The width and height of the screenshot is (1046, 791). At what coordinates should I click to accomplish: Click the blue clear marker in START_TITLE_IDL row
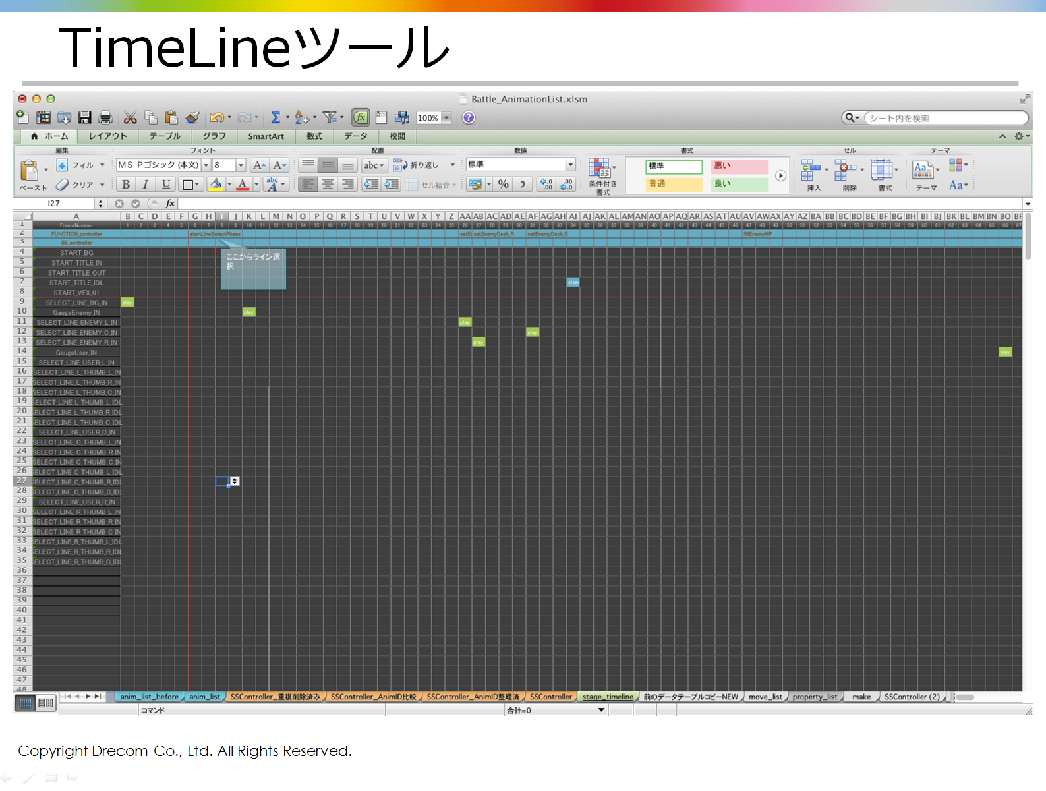coord(573,282)
